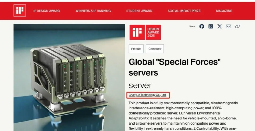Click the "server" subtitle text

pyautogui.click(x=140, y=85)
